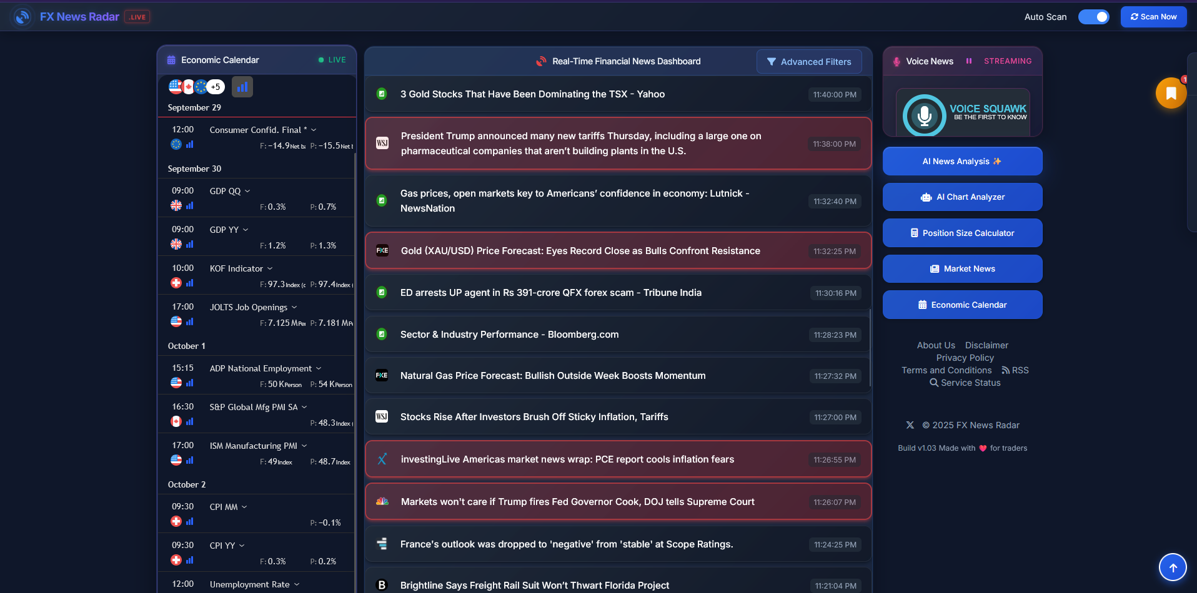Expand the CPI YY event chevron
Screen dimensions: 1197x593
[242, 546]
